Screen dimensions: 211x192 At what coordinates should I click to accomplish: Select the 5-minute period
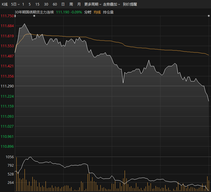tap(30, 4)
